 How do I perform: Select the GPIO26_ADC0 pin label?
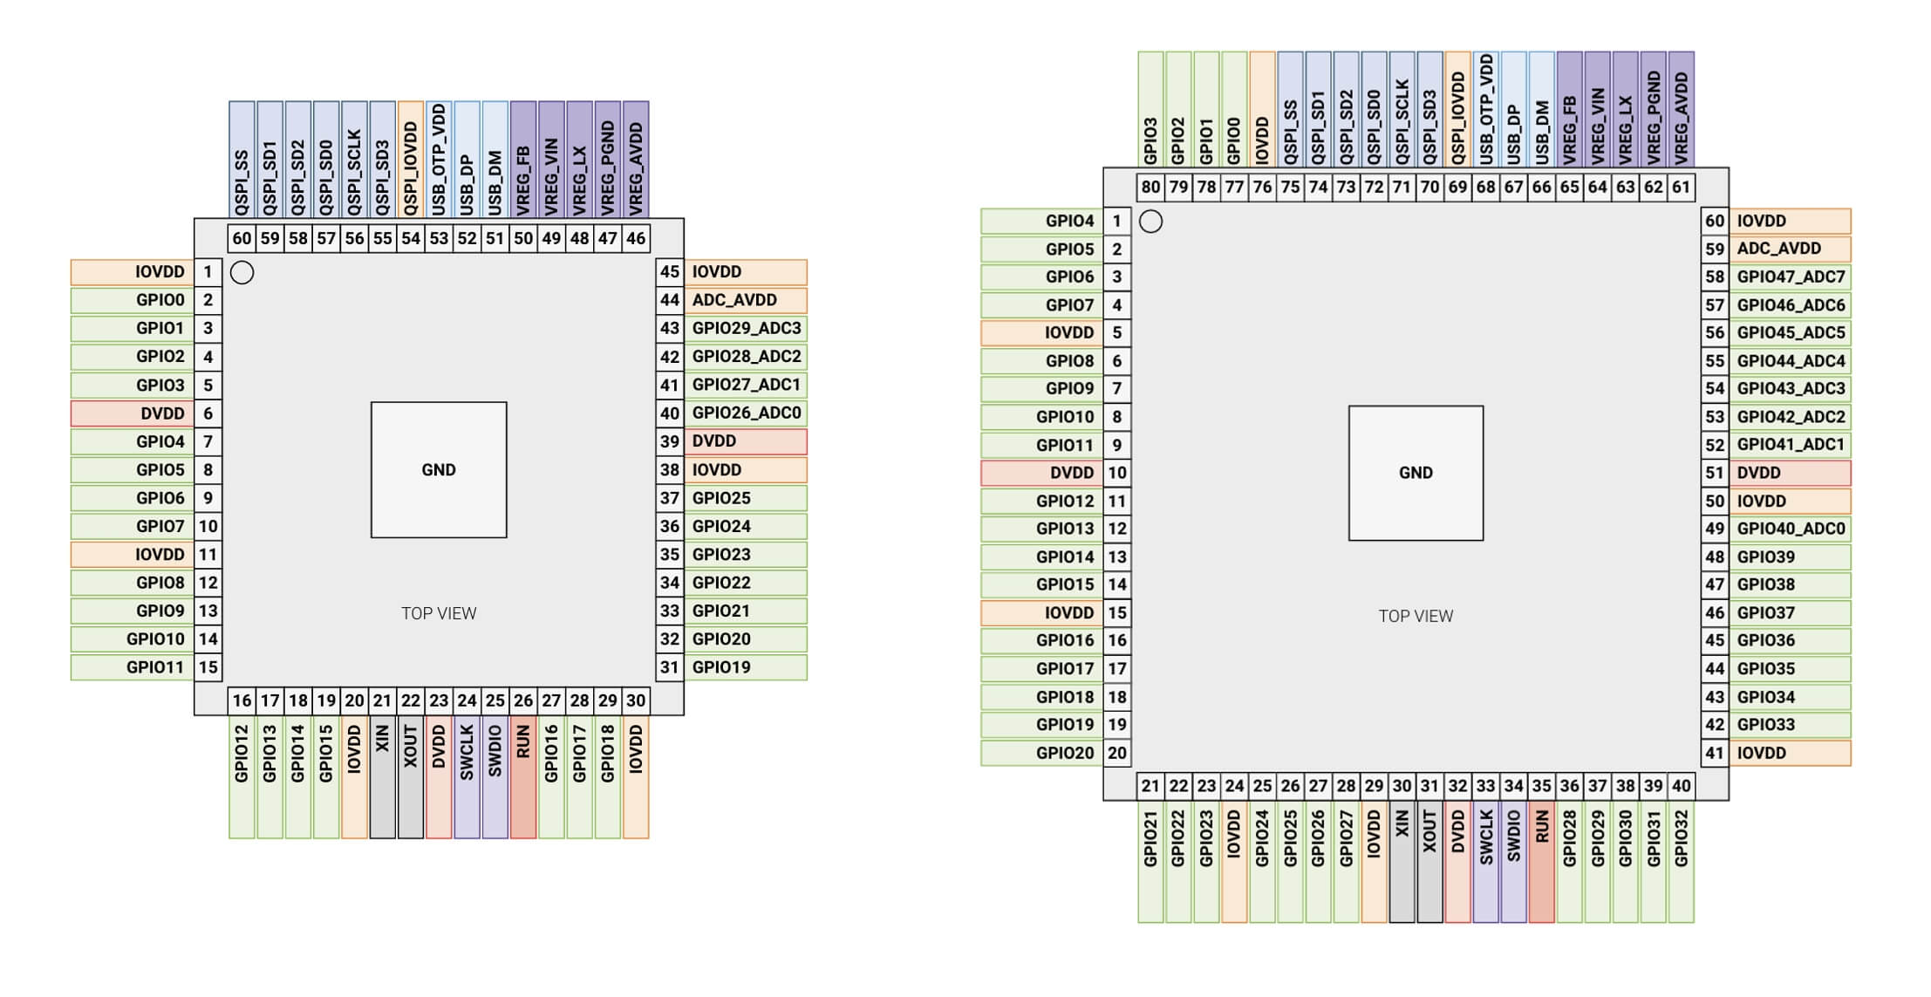pyautogui.click(x=746, y=413)
